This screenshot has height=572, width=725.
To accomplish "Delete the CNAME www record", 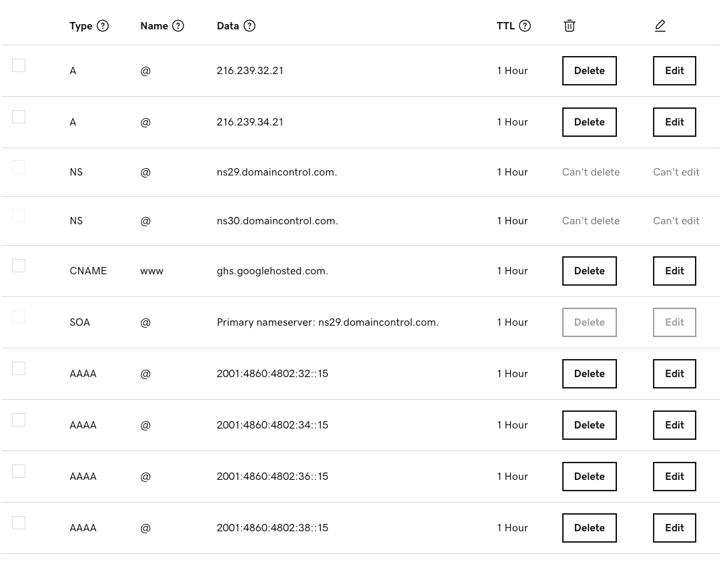I will [589, 271].
